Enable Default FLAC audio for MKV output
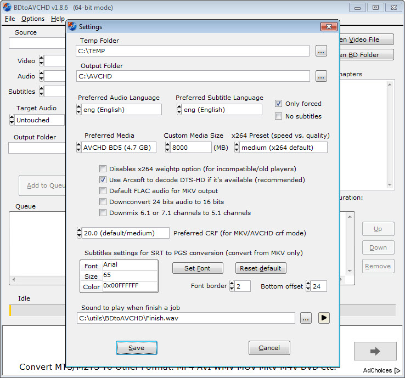Viewport: 405px width, 378px height. click(103, 191)
